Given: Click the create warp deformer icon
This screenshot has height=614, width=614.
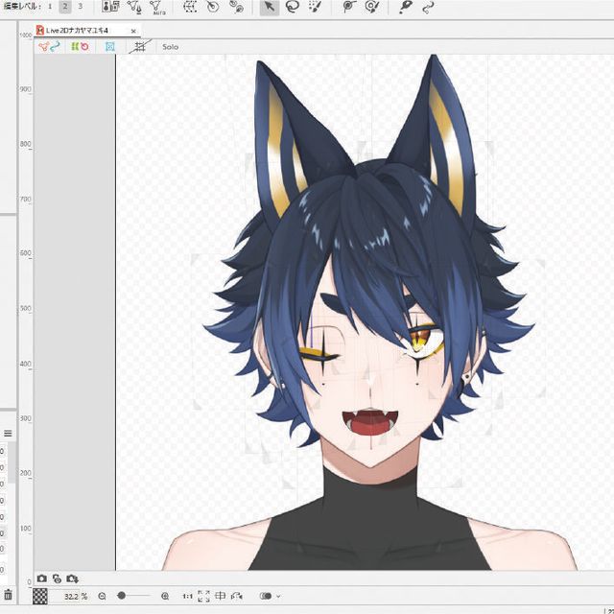Looking at the screenshot, I should pos(190,7).
